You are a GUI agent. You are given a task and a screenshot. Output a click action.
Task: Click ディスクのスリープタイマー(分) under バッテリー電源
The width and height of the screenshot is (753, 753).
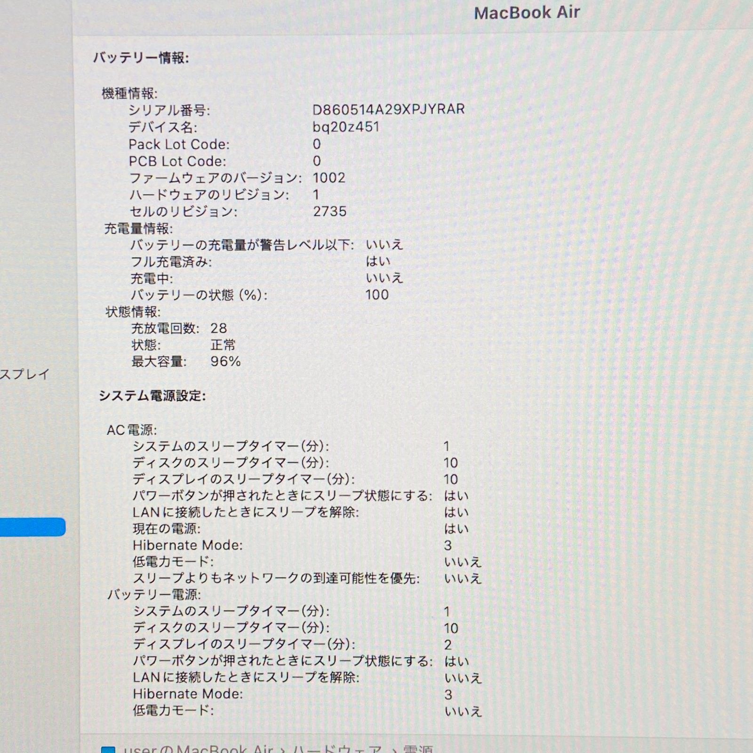231,628
